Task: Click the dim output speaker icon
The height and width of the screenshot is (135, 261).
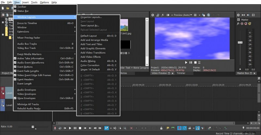Action: coord(248,15)
